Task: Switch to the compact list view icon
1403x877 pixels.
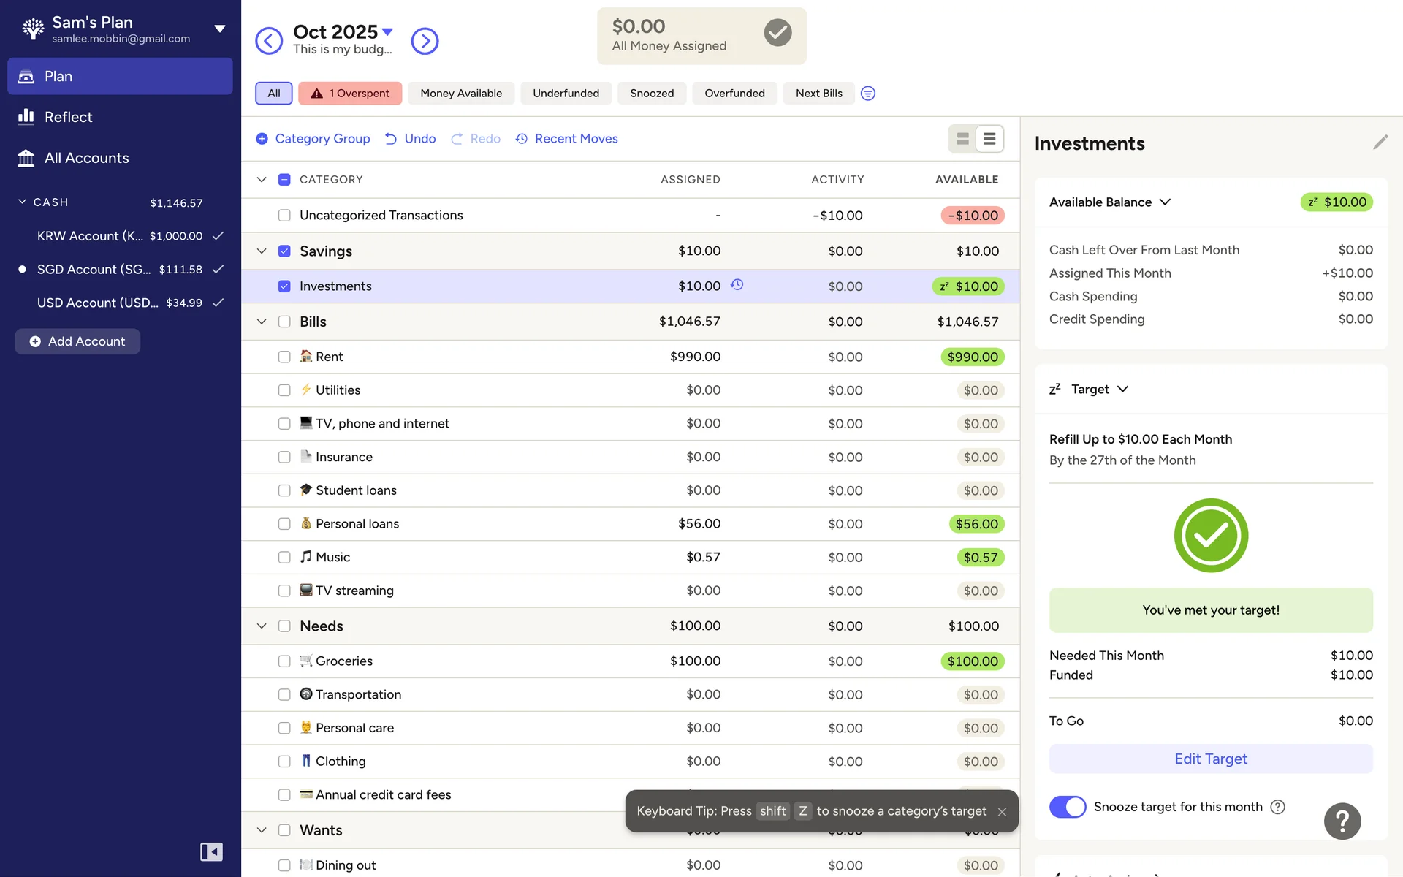Action: coord(989,139)
